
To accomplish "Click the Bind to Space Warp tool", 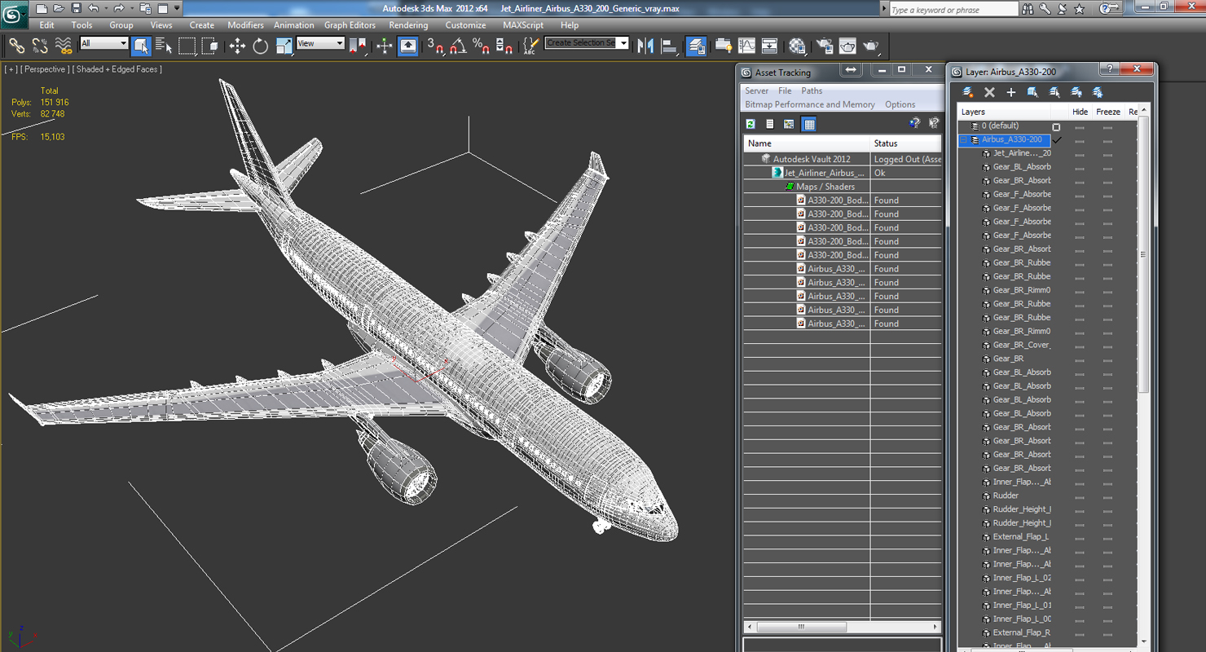I will point(63,46).
